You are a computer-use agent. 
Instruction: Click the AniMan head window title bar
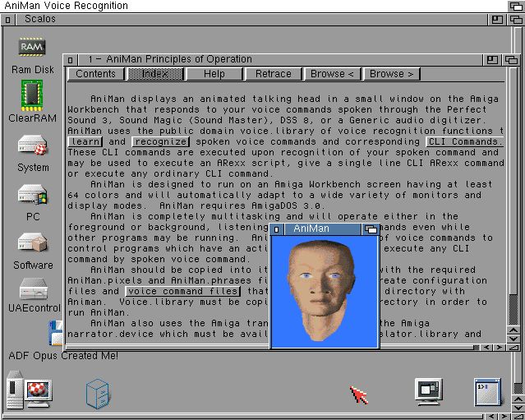pos(322,229)
